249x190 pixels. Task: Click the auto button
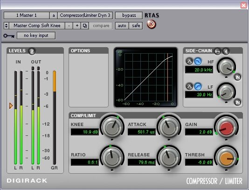(x=122, y=26)
